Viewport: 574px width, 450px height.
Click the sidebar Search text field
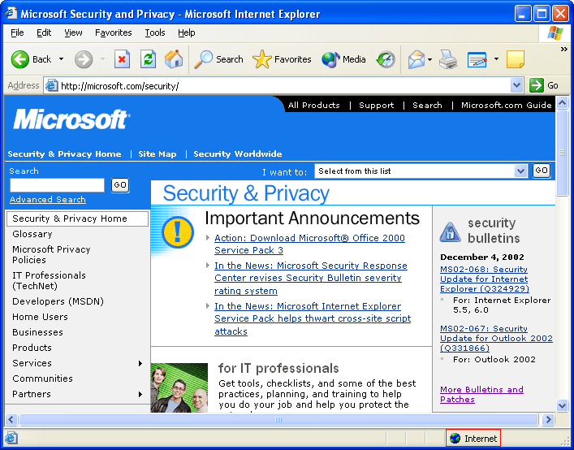57,185
